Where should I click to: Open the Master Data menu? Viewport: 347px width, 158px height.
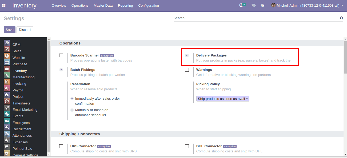[103, 5]
